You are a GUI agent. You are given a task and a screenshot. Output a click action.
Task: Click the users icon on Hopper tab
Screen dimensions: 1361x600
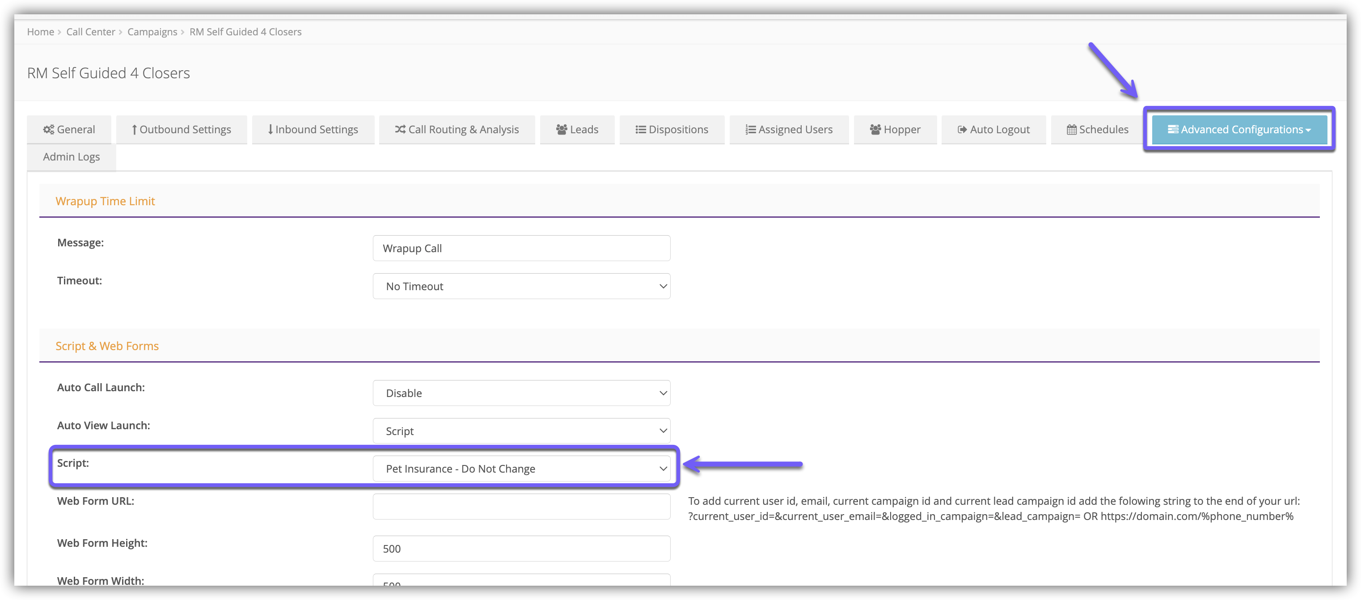click(875, 129)
